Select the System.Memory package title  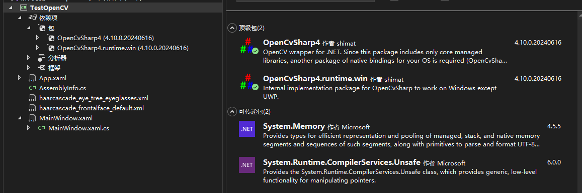pos(294,126)
